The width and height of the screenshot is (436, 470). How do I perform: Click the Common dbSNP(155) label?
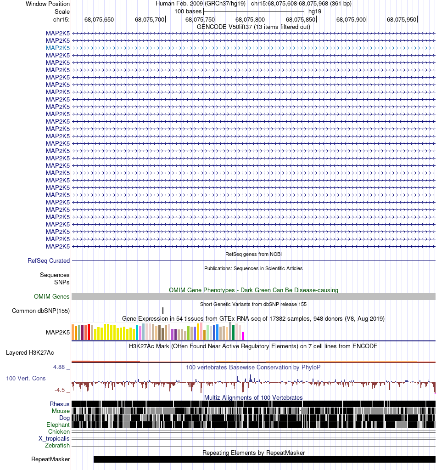point(41,311)
